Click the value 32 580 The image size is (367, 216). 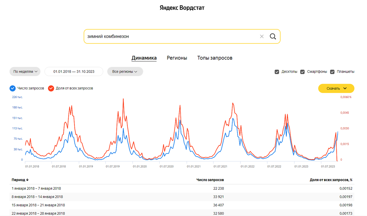point(218,213)
